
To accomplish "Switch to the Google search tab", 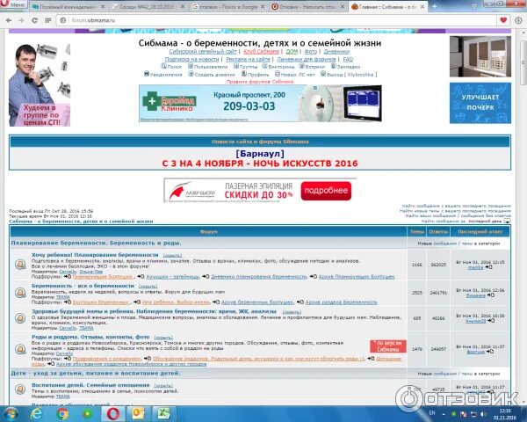I will 228,7.
